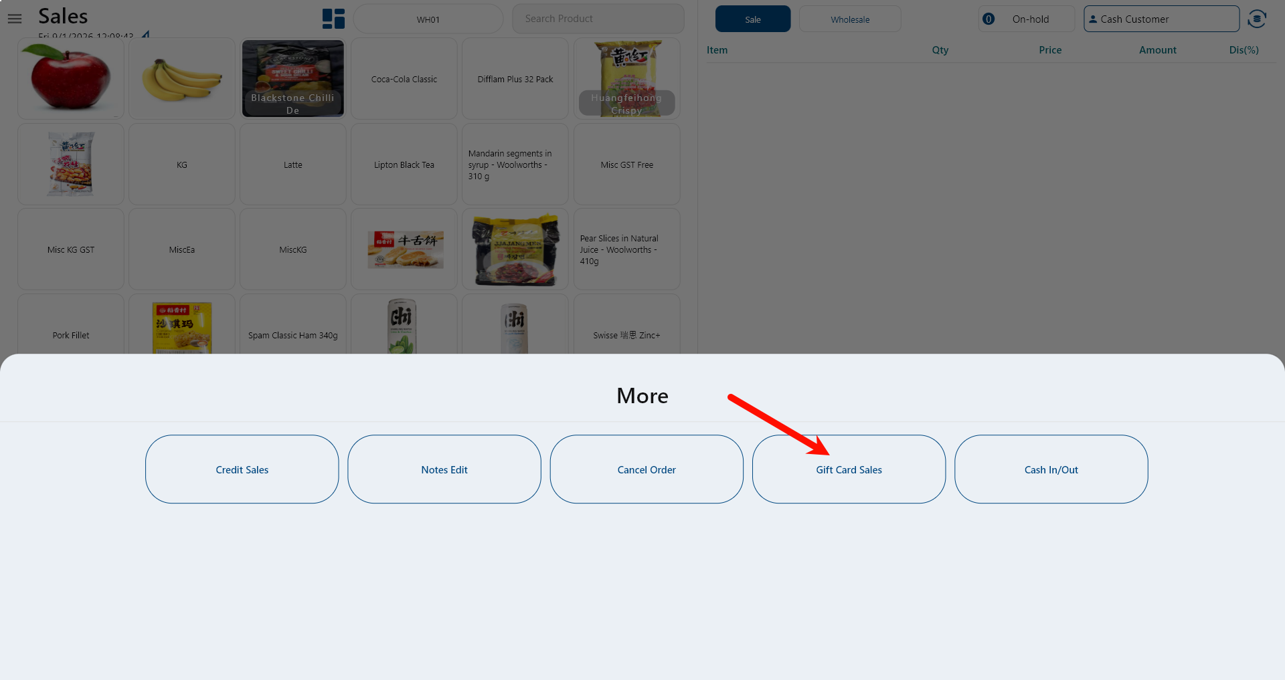
Task: Switch to Wholesale mode tab
Action: pyautogui.click(x=850, y=19)
